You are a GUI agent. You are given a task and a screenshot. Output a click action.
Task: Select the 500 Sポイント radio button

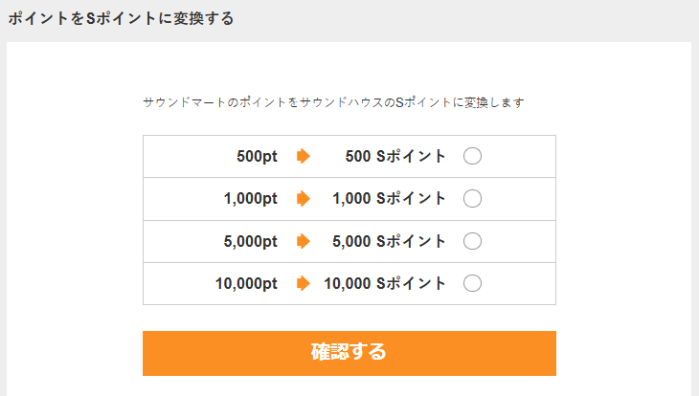pos(472,157)
